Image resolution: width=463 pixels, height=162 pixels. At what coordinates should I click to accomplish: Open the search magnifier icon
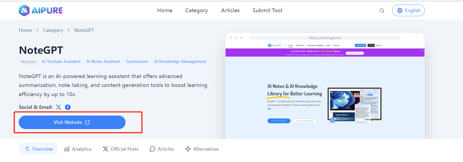pos(382,11)
